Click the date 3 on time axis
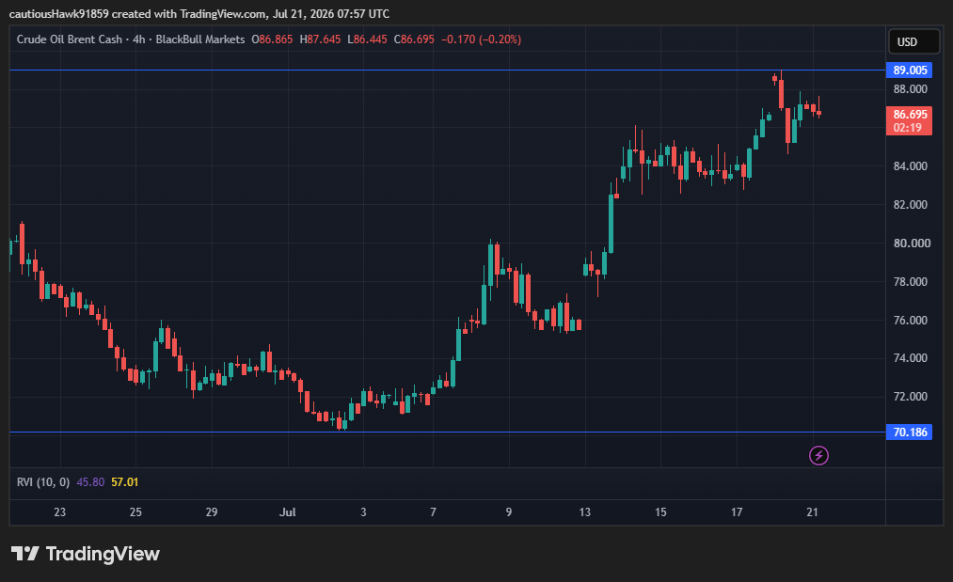This screenshot has width=953, height=582. (x=363, y=512)
